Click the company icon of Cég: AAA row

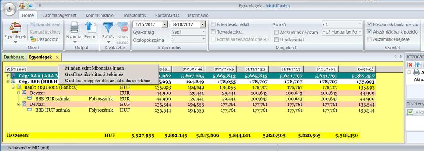coord(13,76)
